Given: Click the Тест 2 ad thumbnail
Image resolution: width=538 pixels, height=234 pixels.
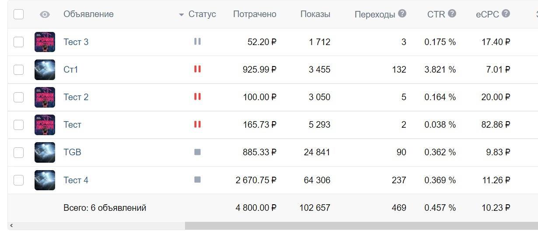Looking at the screenshot, I should 45,97.
